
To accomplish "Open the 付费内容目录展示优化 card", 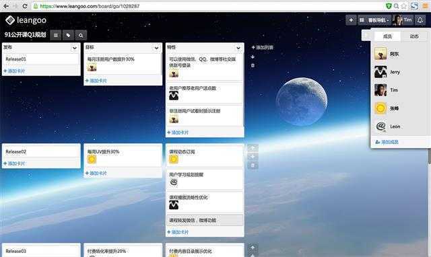I will click(x=205, y=252).
